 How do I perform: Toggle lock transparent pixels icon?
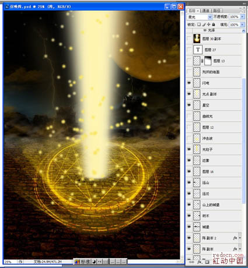point(199,24)
